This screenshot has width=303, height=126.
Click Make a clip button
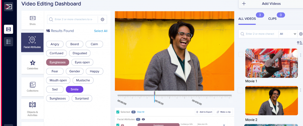(x=224, y=112)
